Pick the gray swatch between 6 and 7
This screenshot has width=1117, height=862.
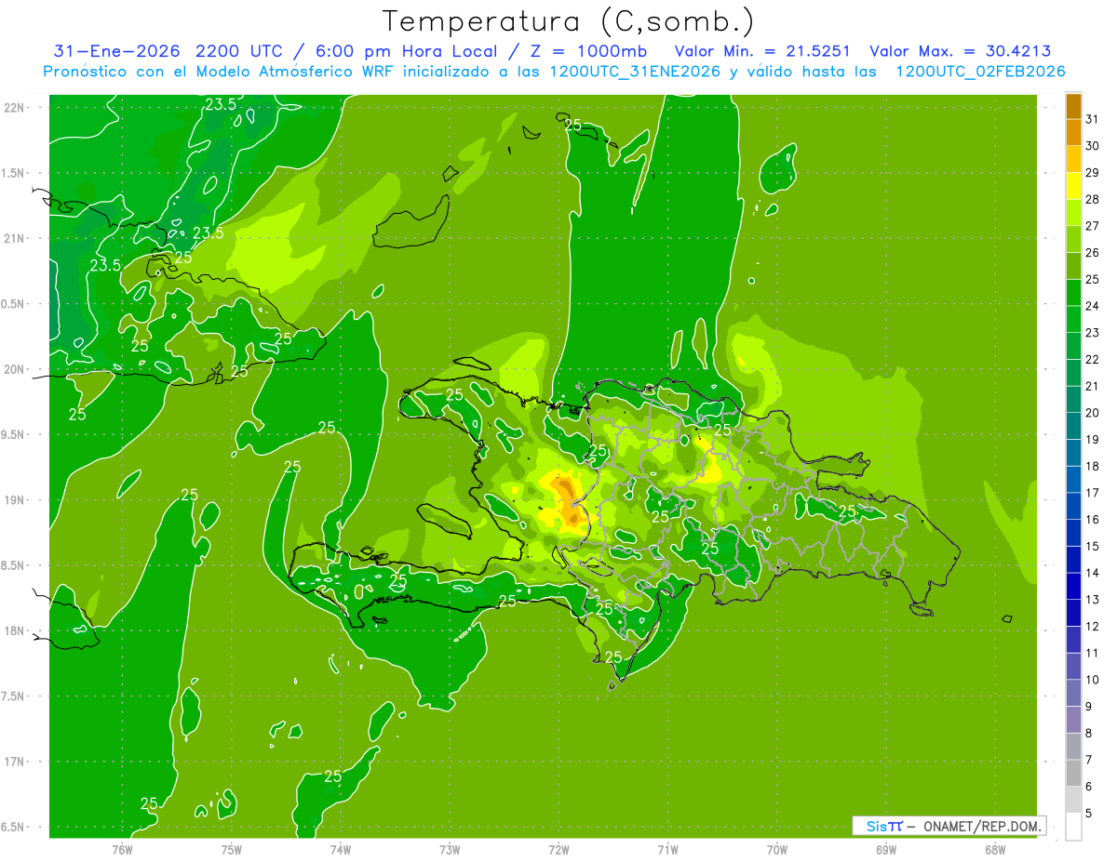(1073, 773)
